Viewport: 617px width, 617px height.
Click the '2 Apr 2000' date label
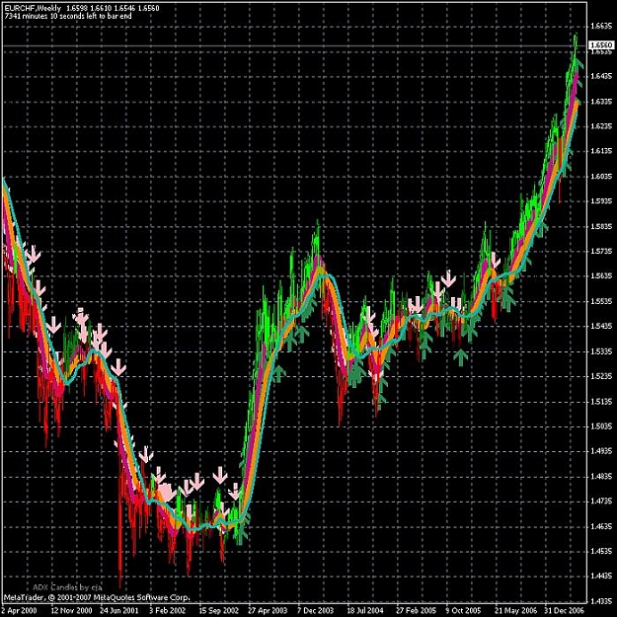(x=20, y=611)
